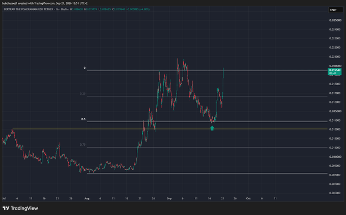Click the high price value H0.019774
This screenshot has height=215, width=346.
pos(91,9)
